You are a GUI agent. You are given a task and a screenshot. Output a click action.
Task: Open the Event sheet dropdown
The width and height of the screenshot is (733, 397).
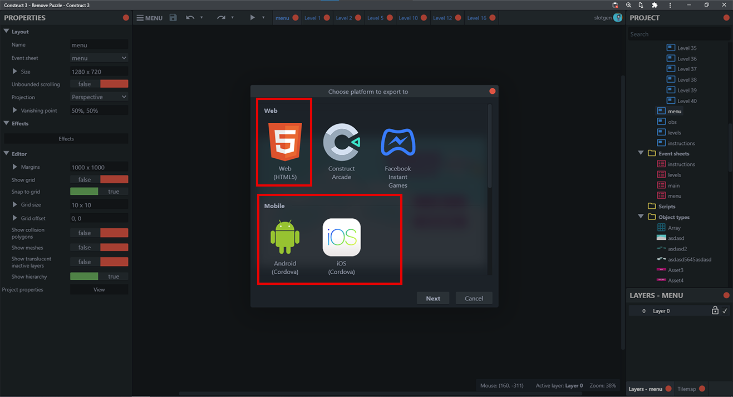pyautogui.click(x=99, y=58)
